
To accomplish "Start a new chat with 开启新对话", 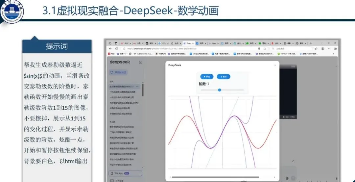I will coord(118,72).
